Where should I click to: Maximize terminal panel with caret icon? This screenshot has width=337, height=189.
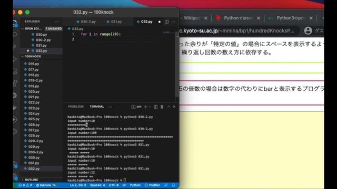(x=168, y=107)
